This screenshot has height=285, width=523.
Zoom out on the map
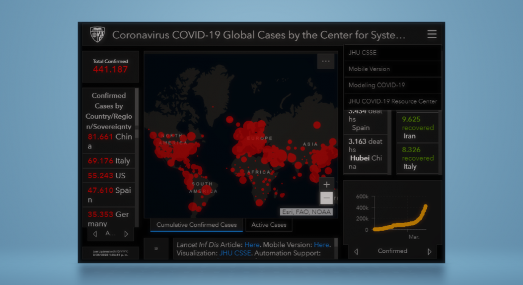327,198
